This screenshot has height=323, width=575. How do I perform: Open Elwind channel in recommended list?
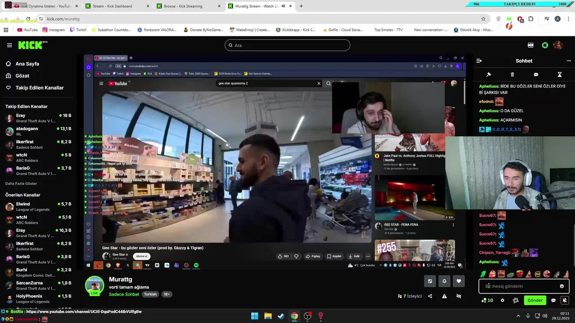coord(38,207)
